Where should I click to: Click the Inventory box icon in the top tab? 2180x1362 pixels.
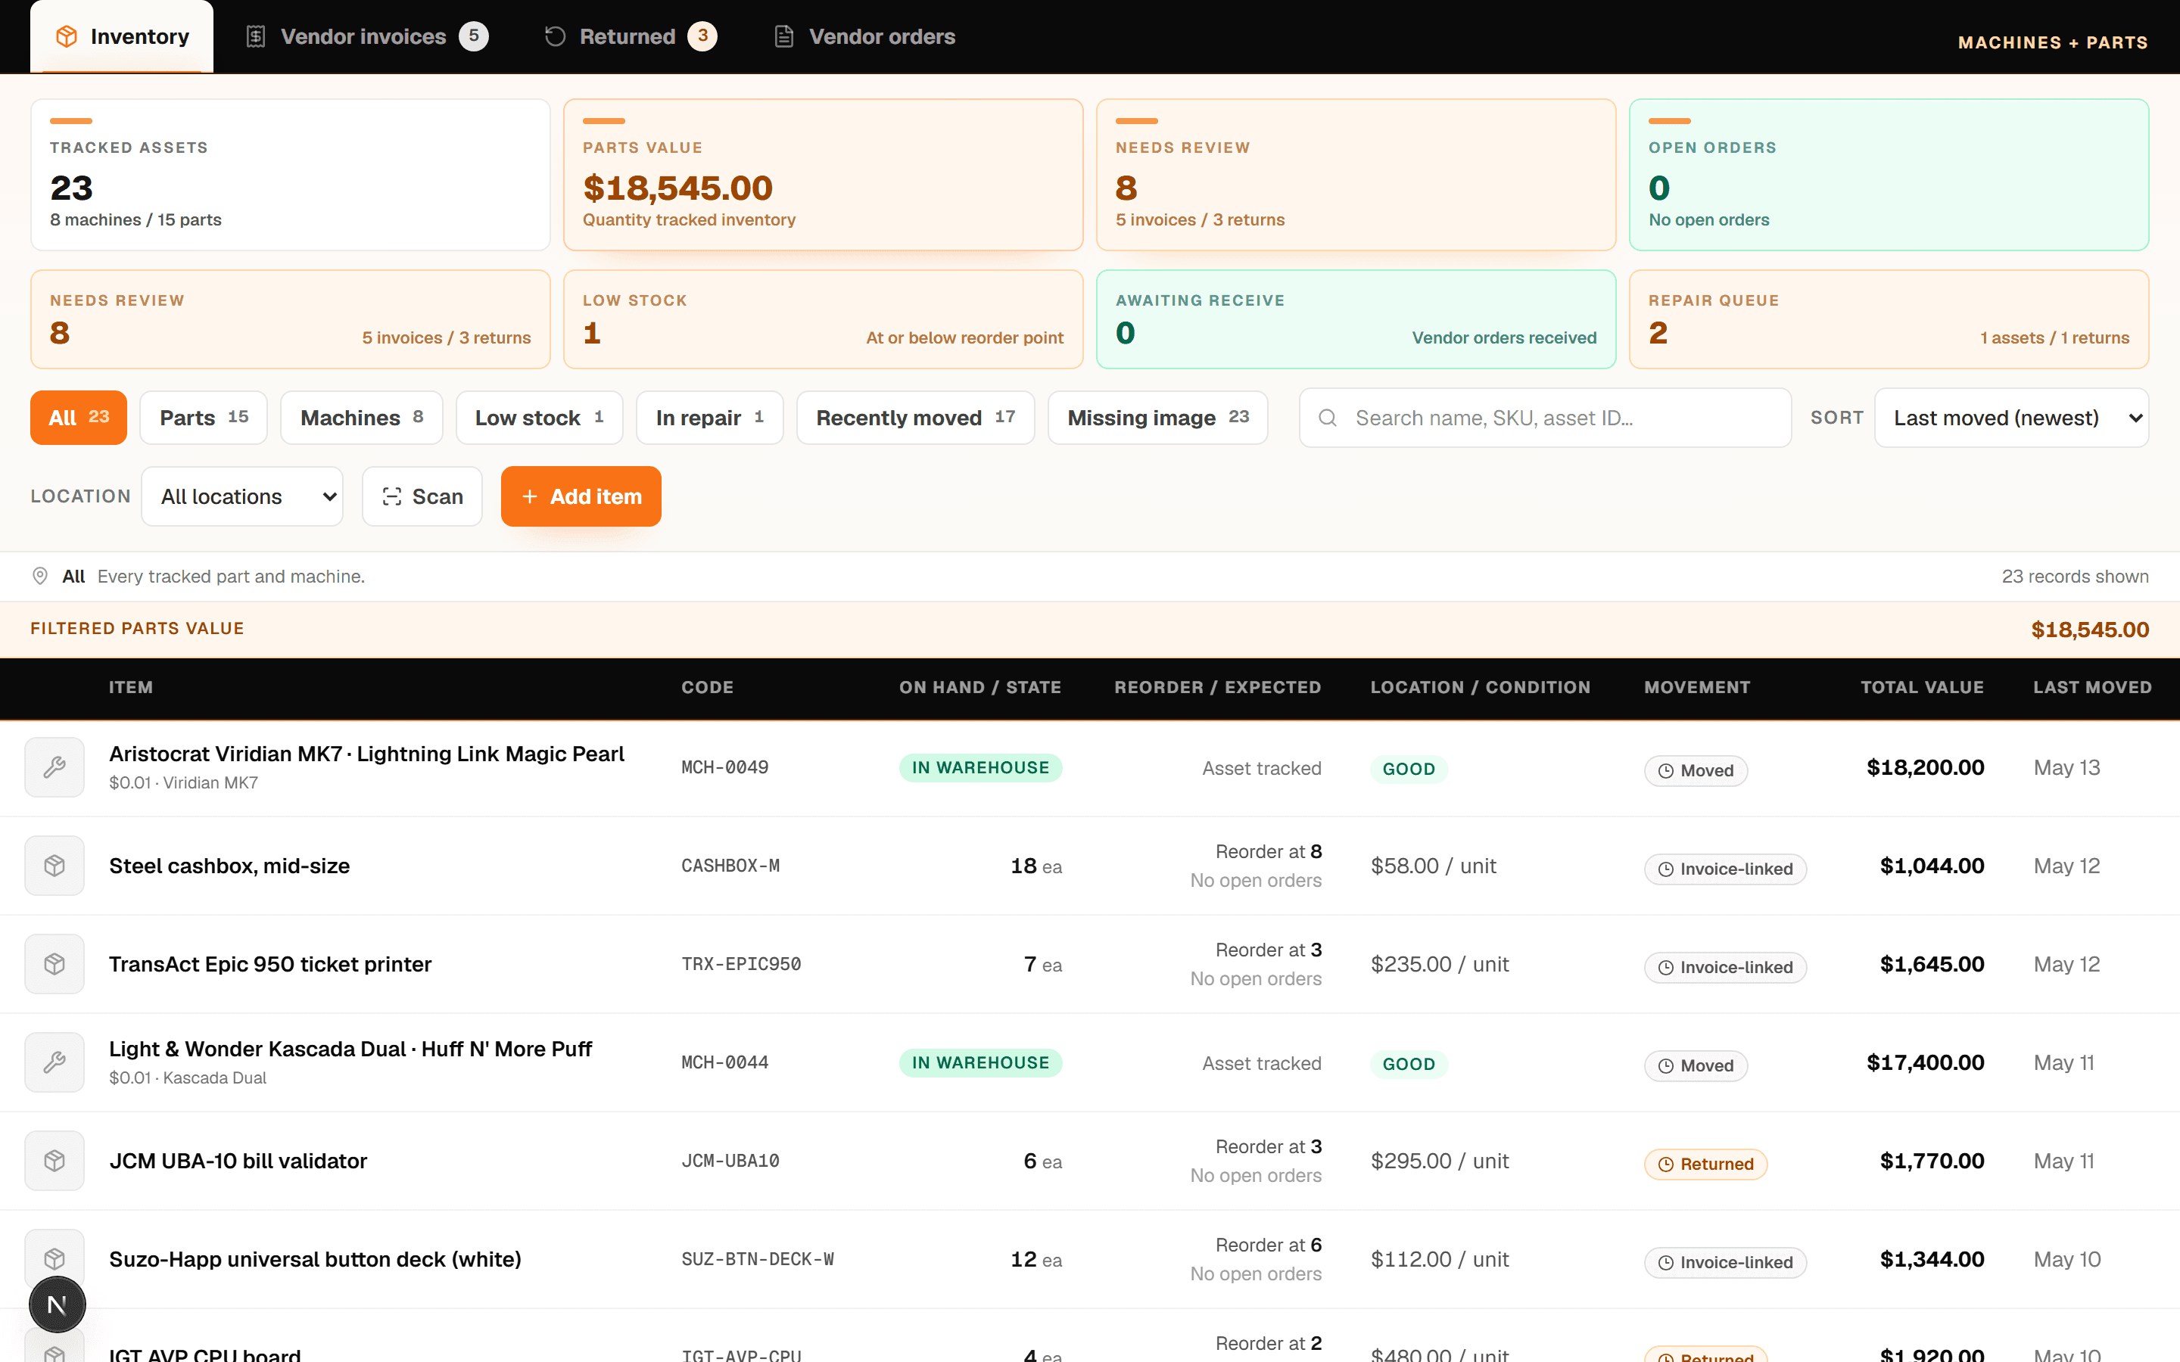[67, 36]
